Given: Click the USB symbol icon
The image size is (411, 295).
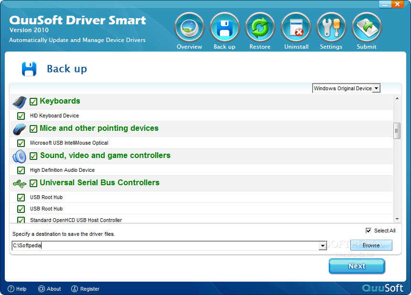Looking at the screenshot, I should pyautogui.click(x=20, y=183).
